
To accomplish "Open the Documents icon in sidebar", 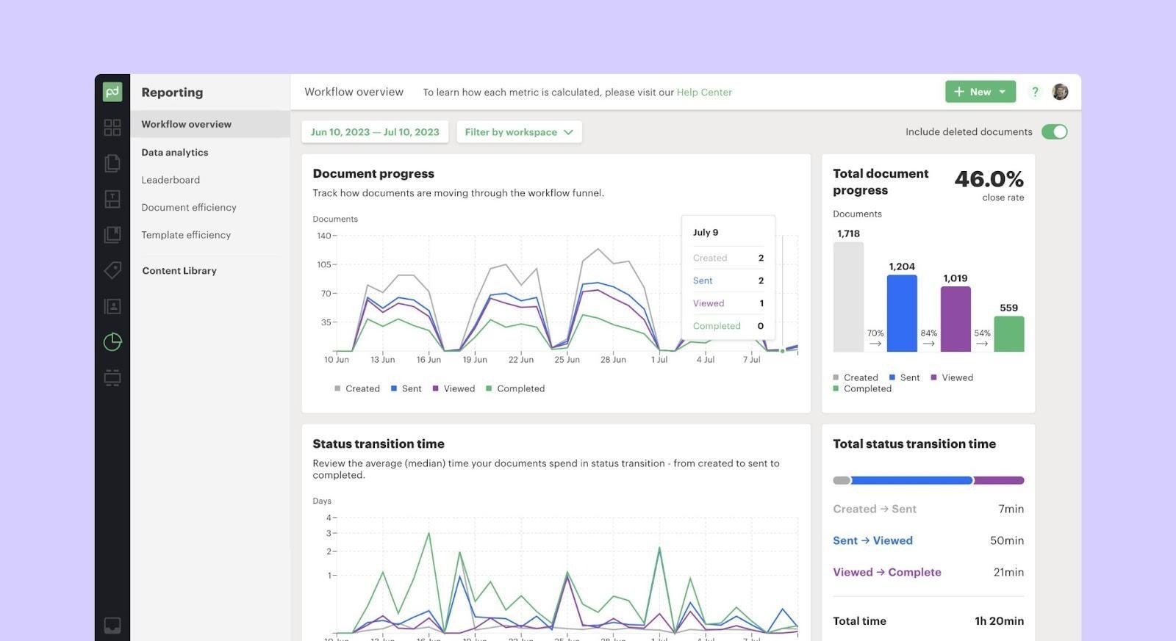I will (x=112, y=163).
